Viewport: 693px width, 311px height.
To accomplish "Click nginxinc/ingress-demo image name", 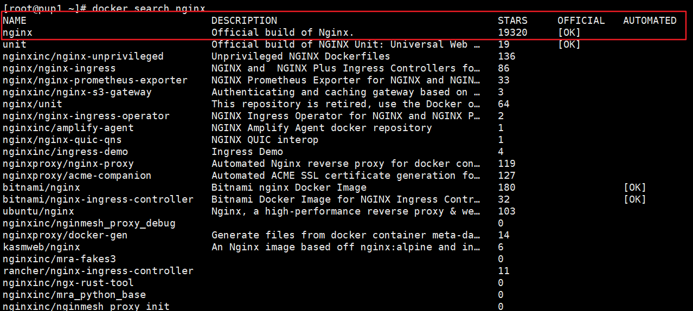I will pos(65,152).
